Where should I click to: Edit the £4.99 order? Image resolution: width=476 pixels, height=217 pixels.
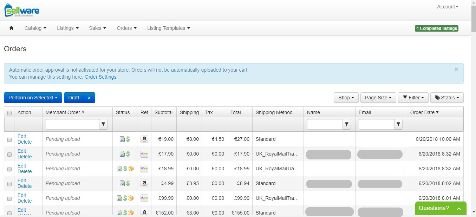pyautogui.click(x=22, y=180)
